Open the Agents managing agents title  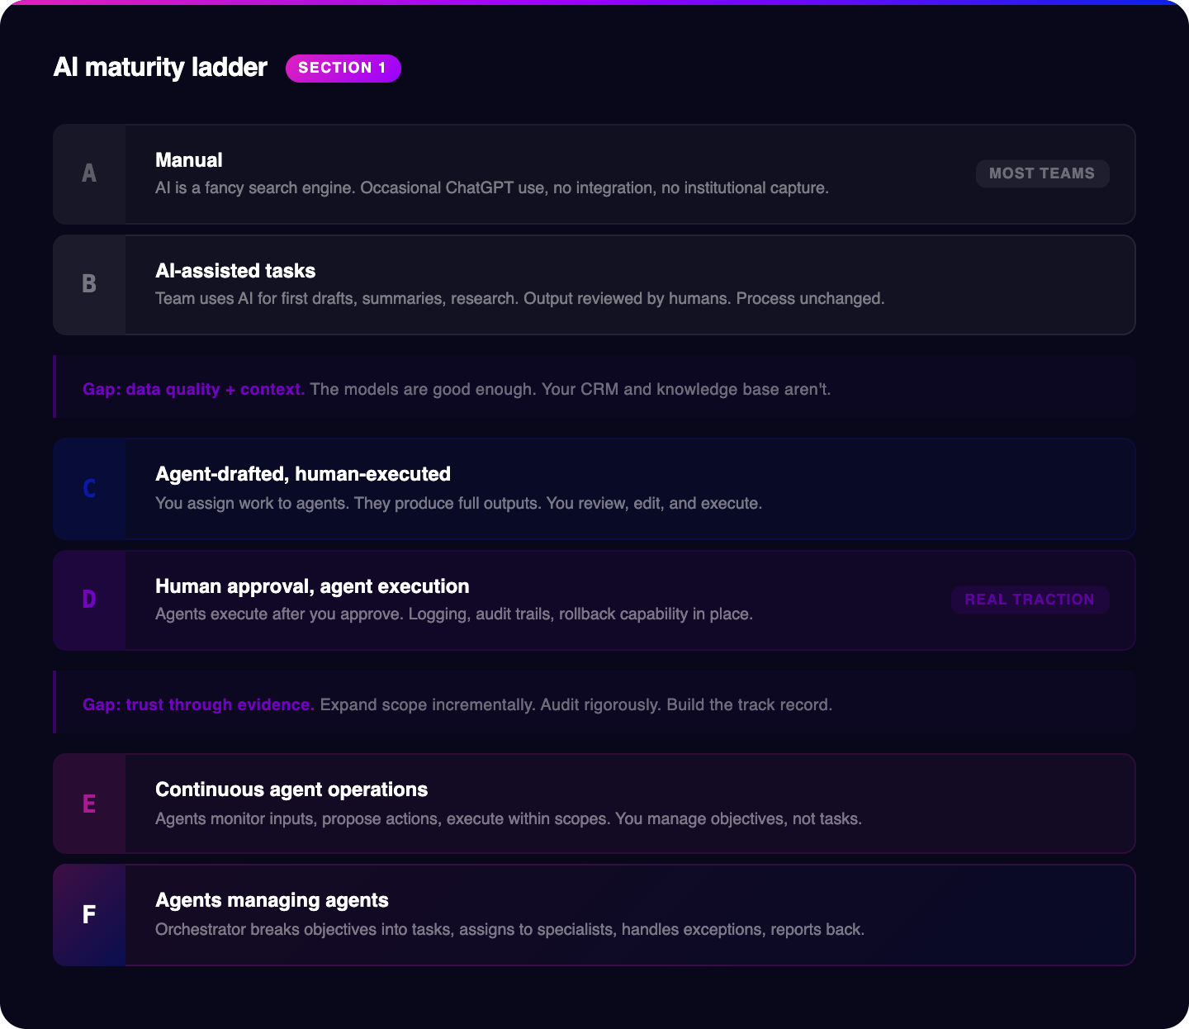coord(272,900)
